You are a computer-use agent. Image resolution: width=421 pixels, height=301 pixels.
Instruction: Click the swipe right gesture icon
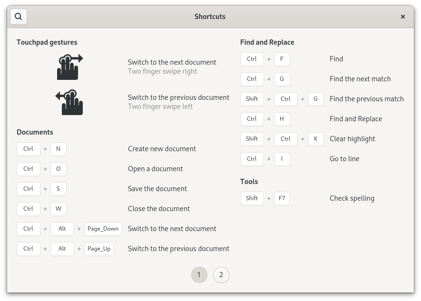pos(69,67)
